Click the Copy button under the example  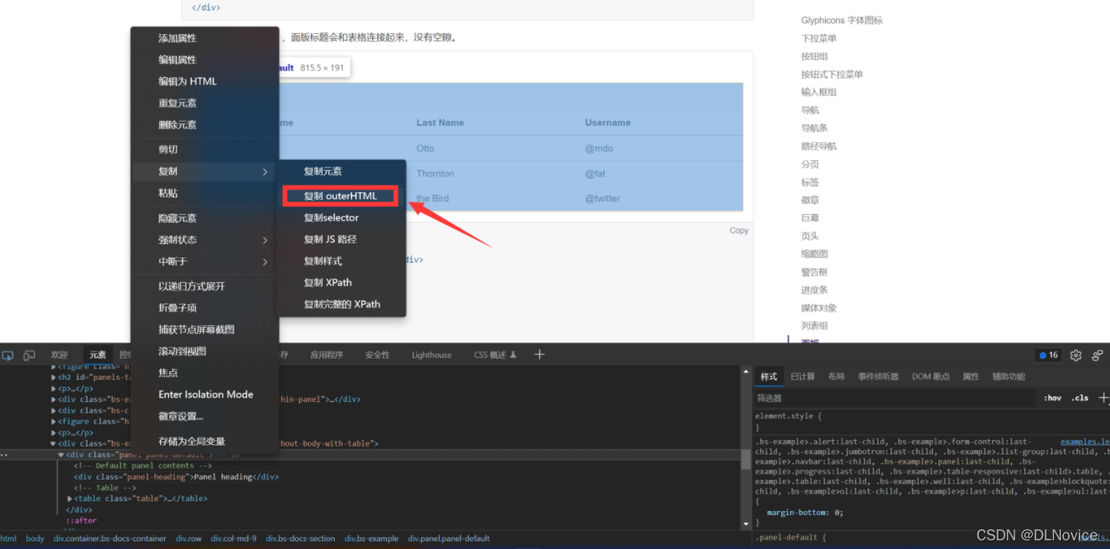(x=739, y=231)
